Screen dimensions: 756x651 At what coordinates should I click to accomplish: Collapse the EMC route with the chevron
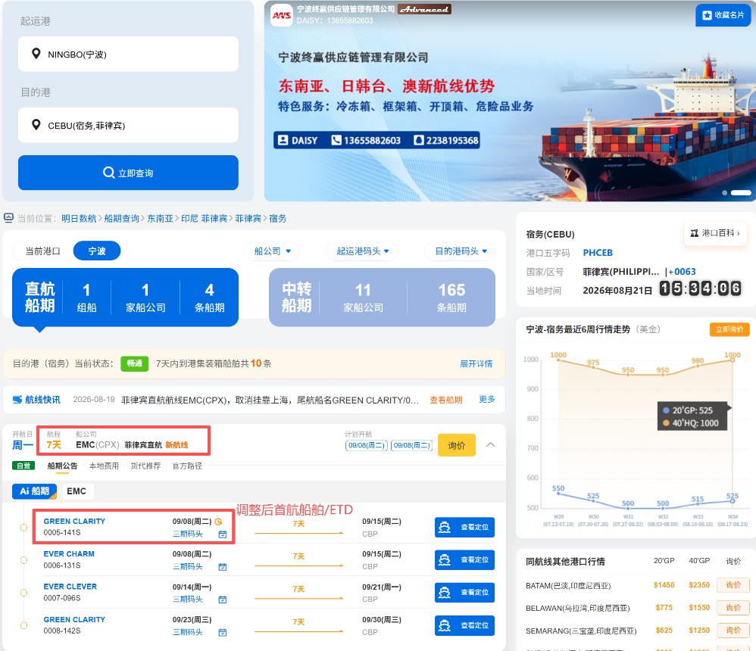490,444
